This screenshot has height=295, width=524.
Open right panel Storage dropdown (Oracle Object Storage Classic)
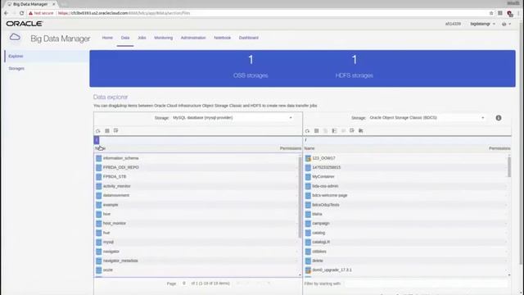(x=427, y=118)
